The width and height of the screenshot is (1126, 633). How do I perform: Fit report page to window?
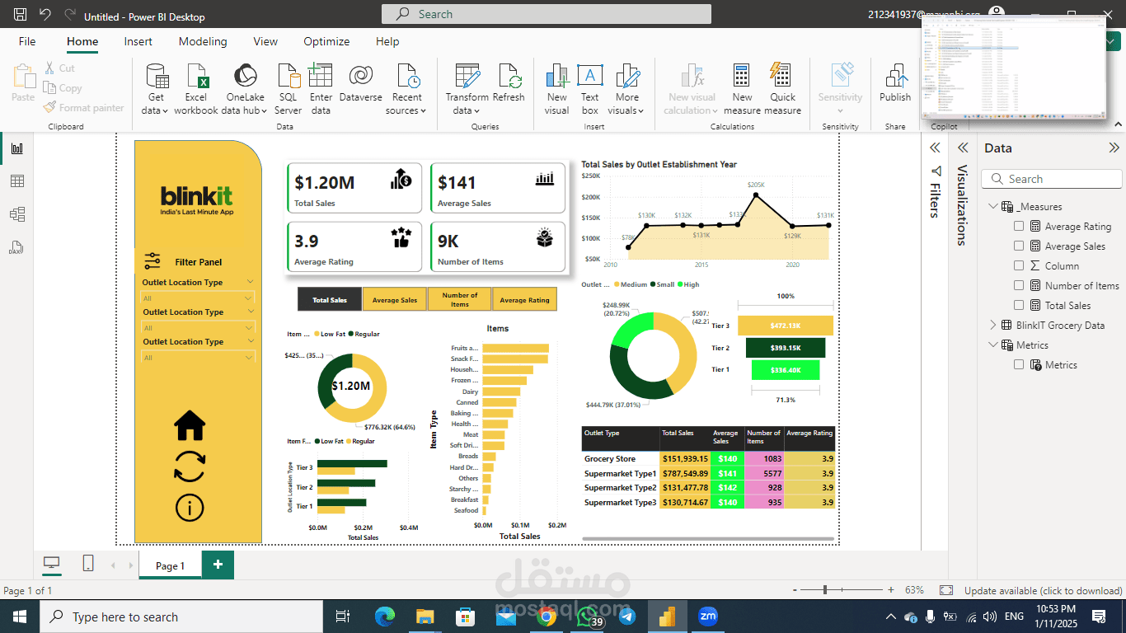pos(946,590)
